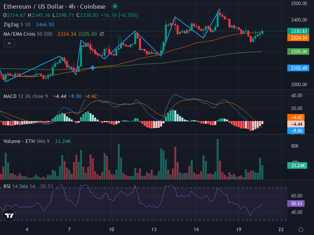The width and height of the screenshot is (314, 235).
Task: Click the low price value L2298.71
Action: tap(63, 15)
